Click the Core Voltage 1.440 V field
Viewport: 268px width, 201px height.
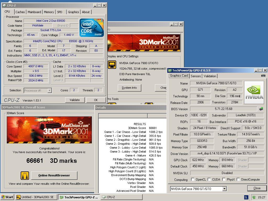pyautogui.click(x=69, y=35)
